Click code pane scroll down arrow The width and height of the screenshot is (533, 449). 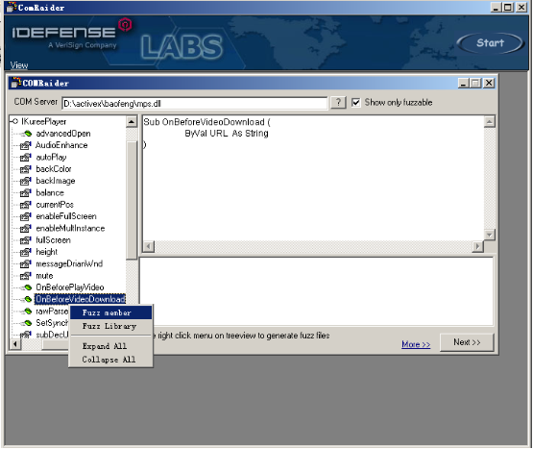click(x=489, y=235)
